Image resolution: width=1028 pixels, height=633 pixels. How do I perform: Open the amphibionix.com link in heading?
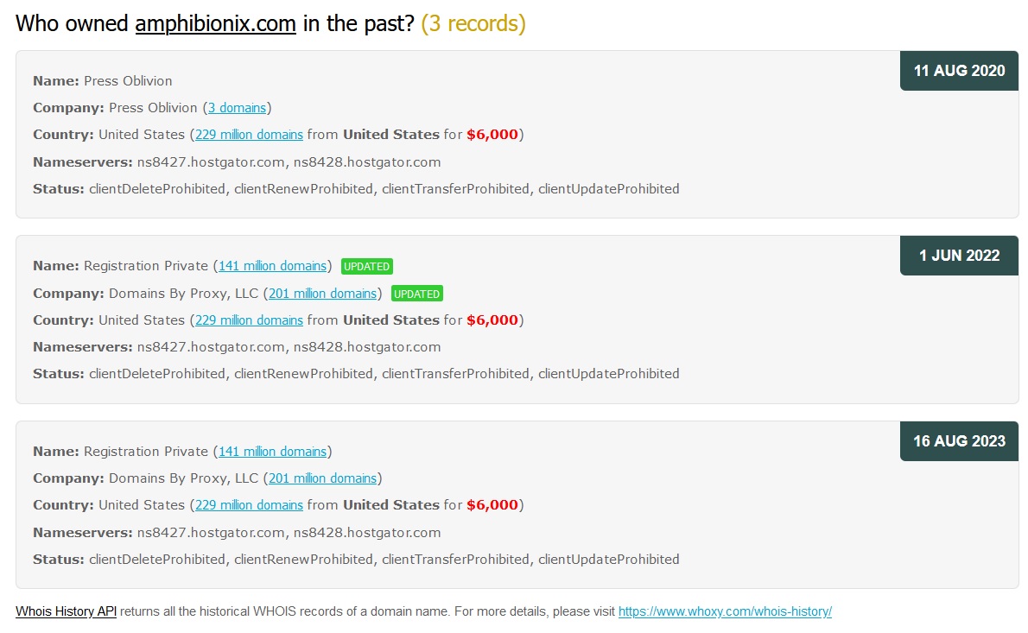tap(215, 23)
